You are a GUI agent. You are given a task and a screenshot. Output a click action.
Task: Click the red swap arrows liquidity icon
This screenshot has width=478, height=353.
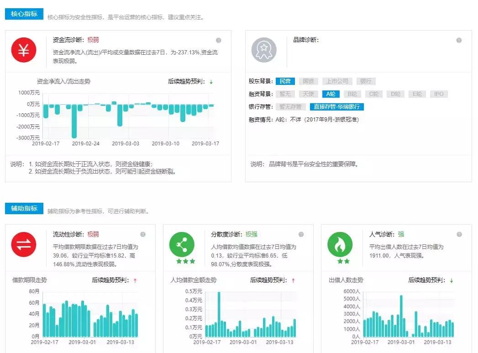click(x=24, y=244)
